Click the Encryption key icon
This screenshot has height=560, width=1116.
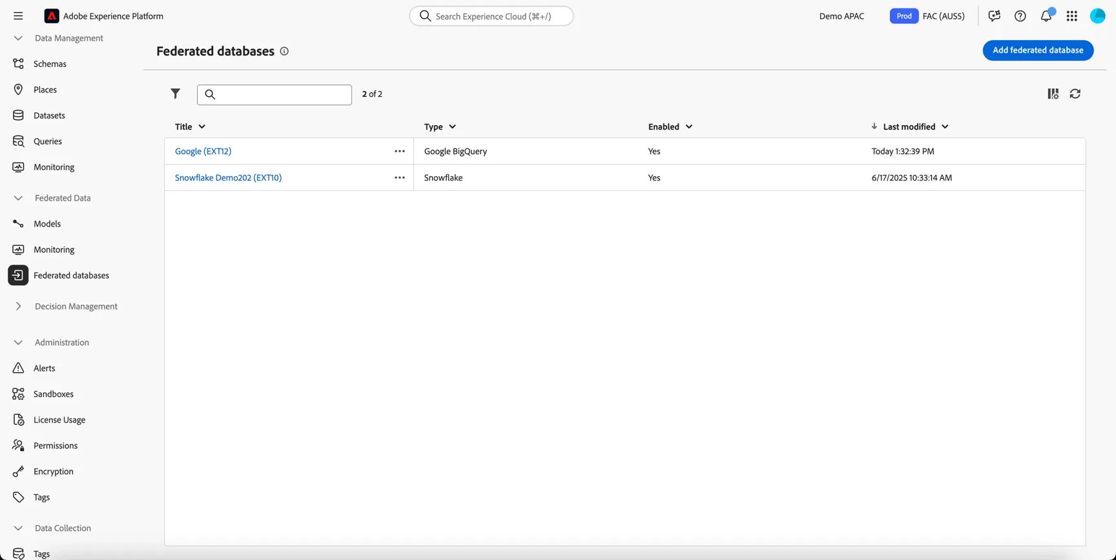[x=18, y=472]
